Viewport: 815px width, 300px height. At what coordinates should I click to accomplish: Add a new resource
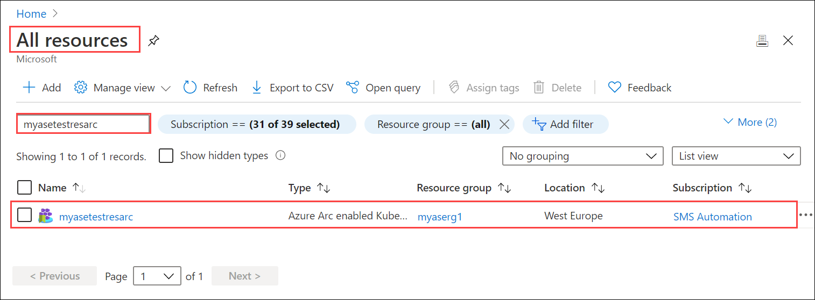(42, 88)
